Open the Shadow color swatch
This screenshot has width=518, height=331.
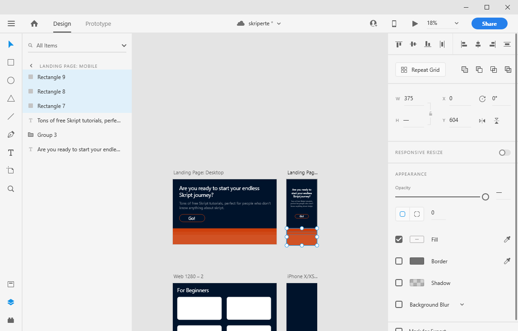(417, 283)
